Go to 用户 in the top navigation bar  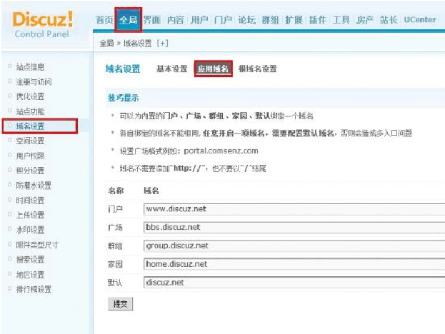pyautogui.click(x=199, y=20)
